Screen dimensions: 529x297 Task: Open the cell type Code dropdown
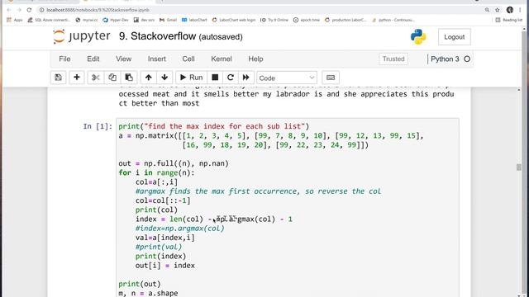pyautogui.click(x=287, y=78)
